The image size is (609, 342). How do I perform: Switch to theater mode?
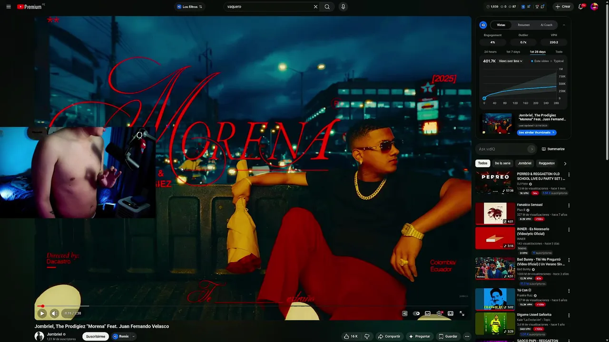[451, 313]
